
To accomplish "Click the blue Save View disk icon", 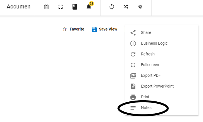I will pos(94,29).
